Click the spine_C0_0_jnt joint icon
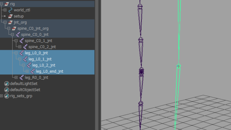 click(x=18, y=35)
